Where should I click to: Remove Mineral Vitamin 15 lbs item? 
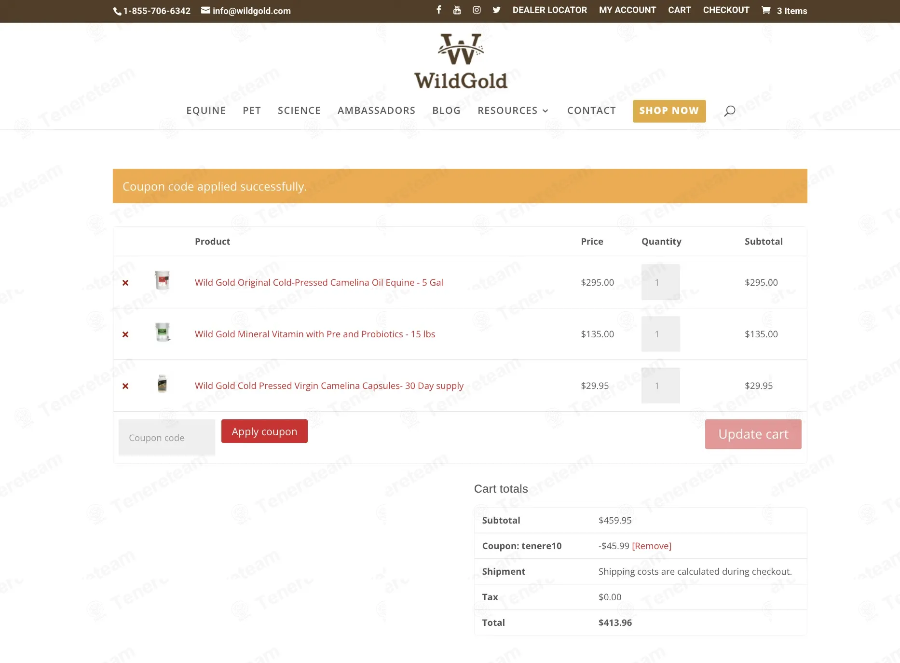coord(125,334)
